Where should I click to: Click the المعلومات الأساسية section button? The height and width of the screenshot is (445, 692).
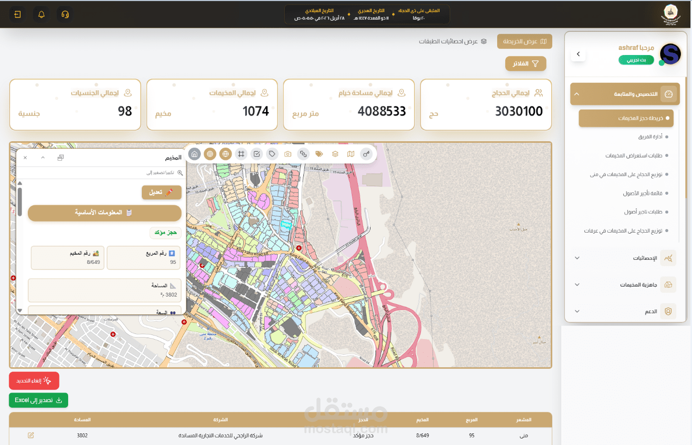click(104, 213)
